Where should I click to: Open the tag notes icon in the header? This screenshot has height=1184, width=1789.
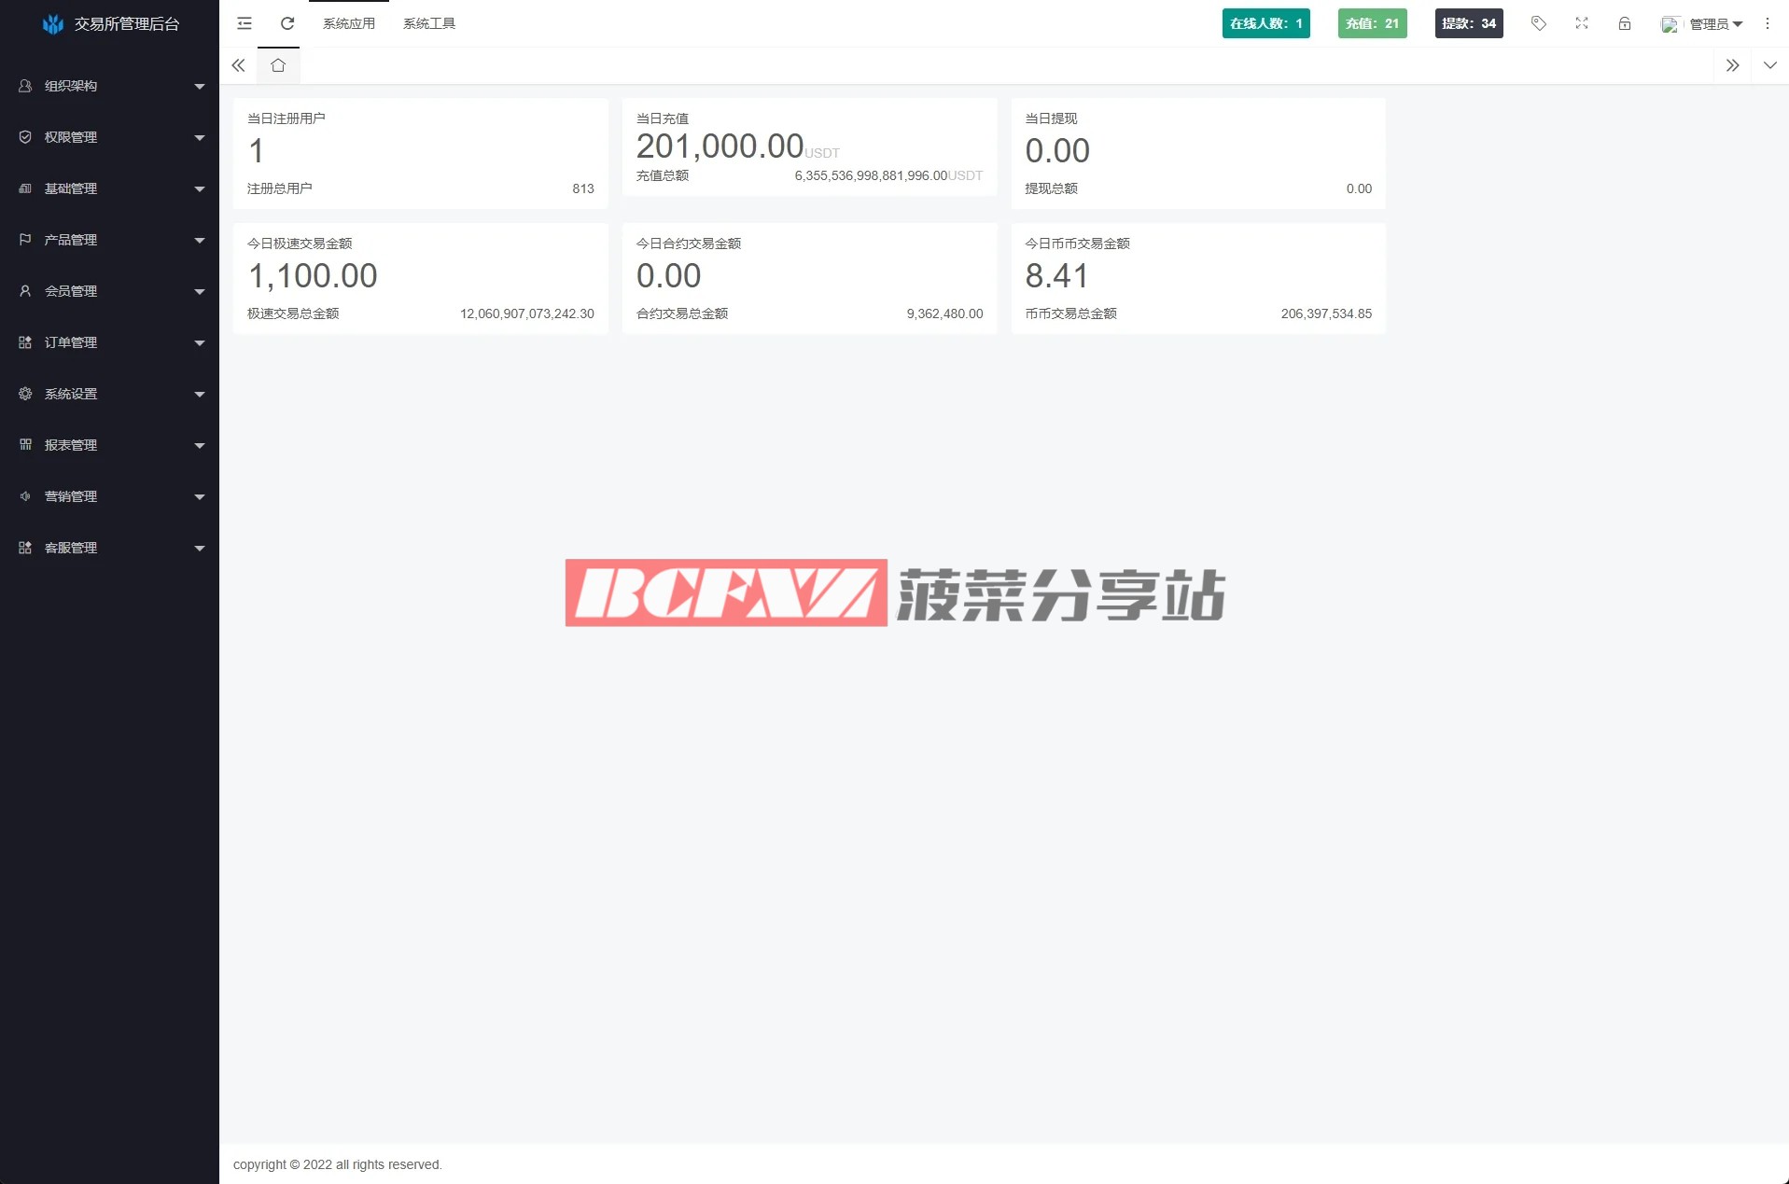(1538, 23)
